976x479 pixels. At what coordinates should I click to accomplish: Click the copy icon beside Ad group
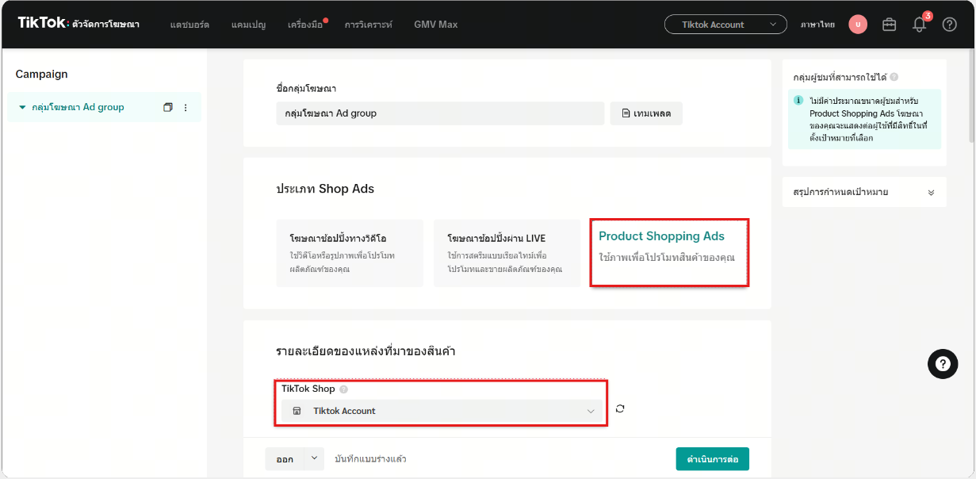pos(167,108)
